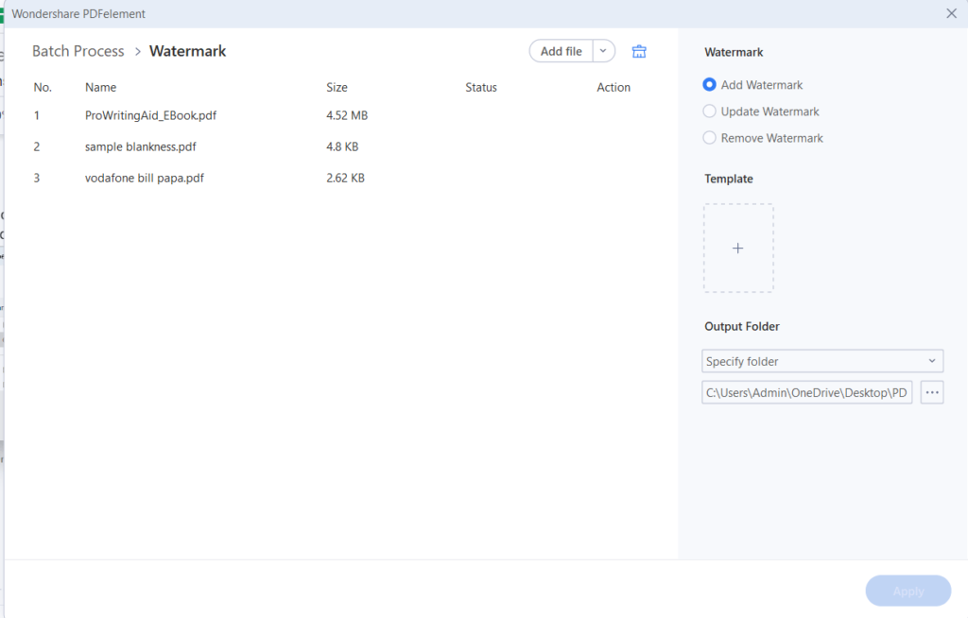The width and height of the screenshot is (968, 618).
Task: Expand the Specify folder dropdown
Action: tap(822, 361)
